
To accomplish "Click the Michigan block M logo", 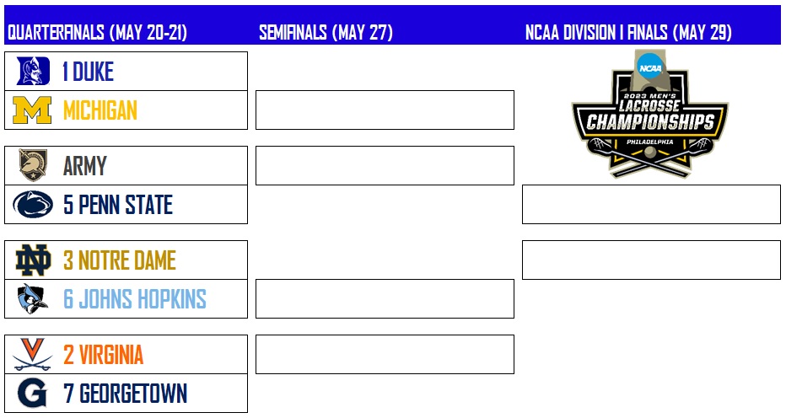I will click(x=34, y=111).
